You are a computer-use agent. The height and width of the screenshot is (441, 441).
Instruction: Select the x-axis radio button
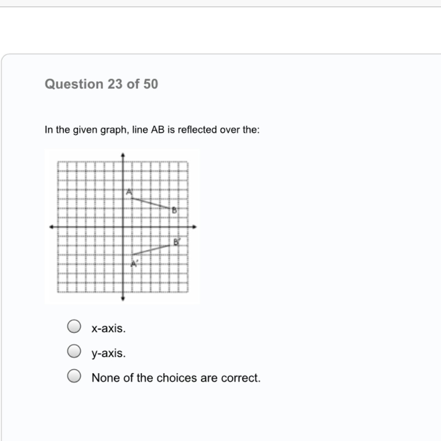tap(74, 327)
